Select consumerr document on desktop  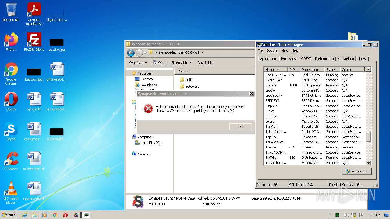[34, 131]
